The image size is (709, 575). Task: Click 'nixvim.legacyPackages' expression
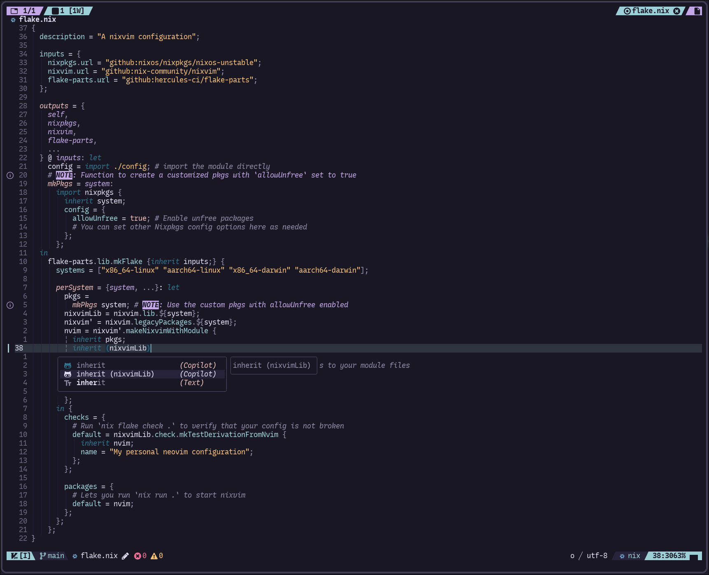point(149,322)
